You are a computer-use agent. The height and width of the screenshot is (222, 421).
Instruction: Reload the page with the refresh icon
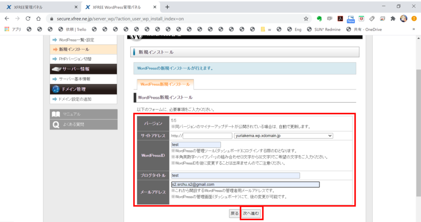(28, 18)
